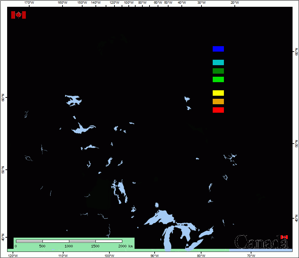299x258 pixels.
Task: Select the cyan legend swatch
Action: pos(218,62)
